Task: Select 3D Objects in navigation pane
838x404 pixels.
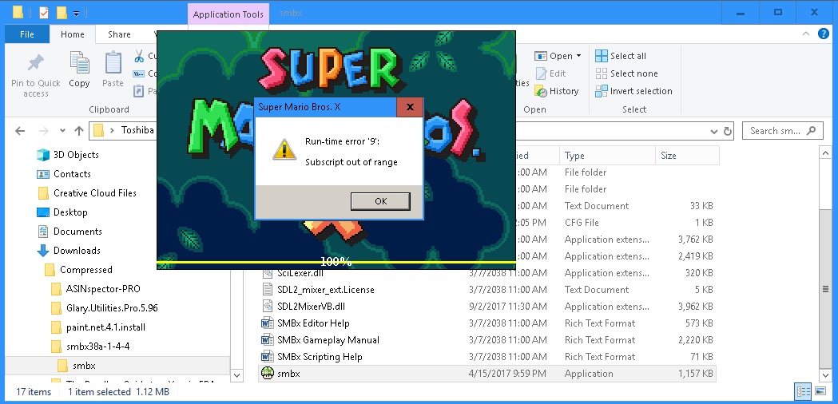Action: (x=67, y=154)
